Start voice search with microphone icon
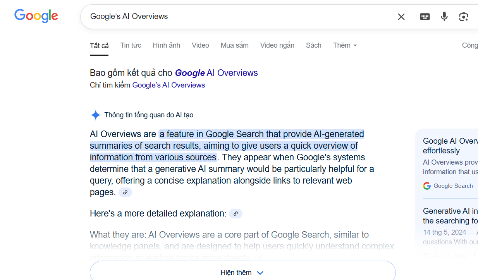Screen dimensions: 478x280 [444, 17]
